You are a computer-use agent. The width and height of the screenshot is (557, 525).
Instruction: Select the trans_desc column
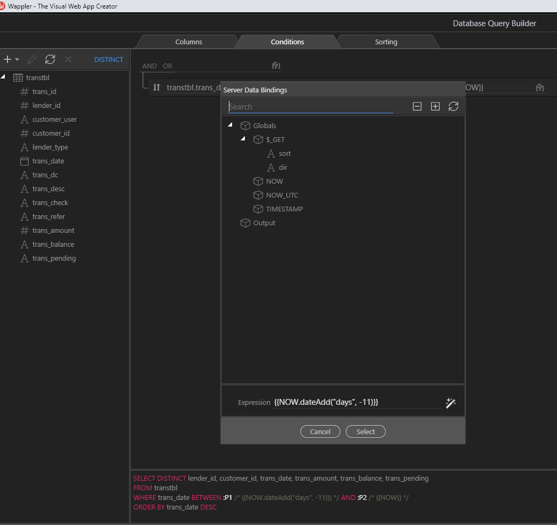click(49, 189)
